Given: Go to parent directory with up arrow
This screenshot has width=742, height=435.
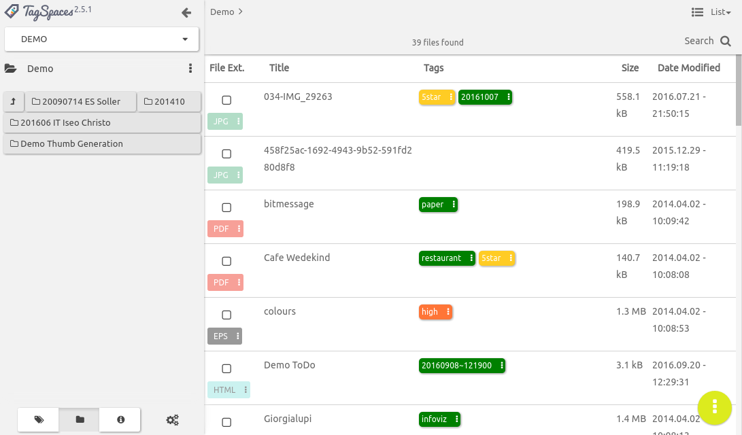Looking at the screenshot, I should coord(13,102).
